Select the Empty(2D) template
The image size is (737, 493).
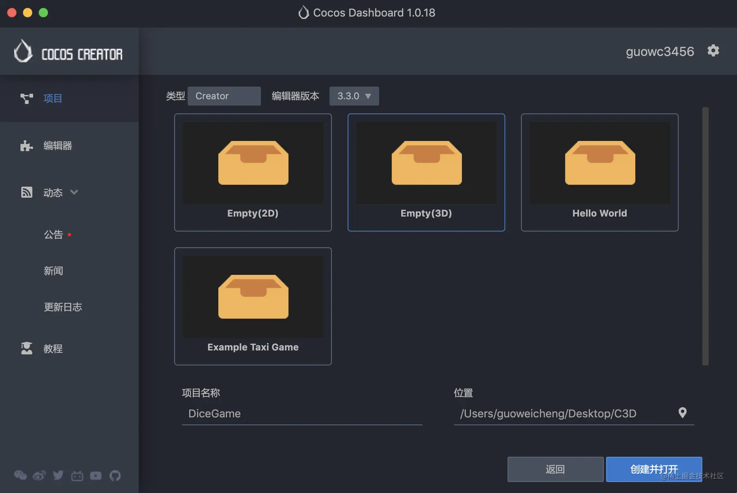[253, 172]
